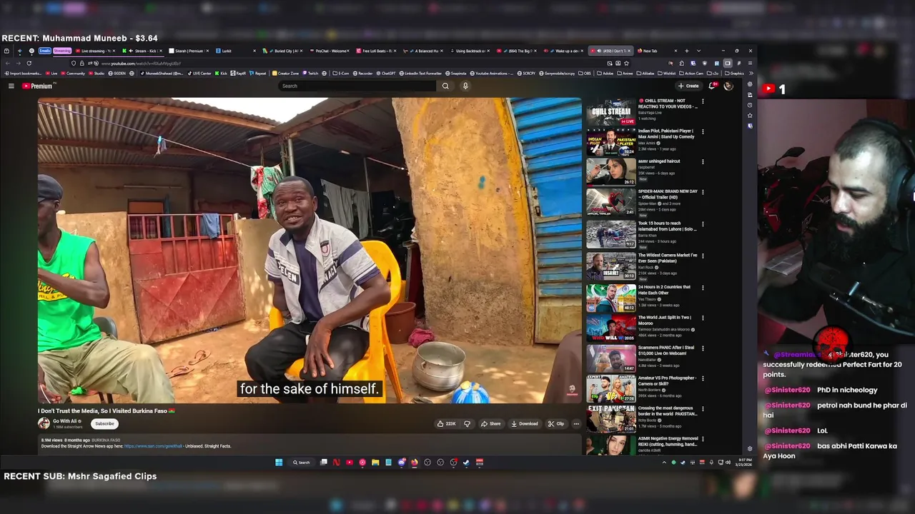Open a new browser tab with plus

[x=686, y=51]
